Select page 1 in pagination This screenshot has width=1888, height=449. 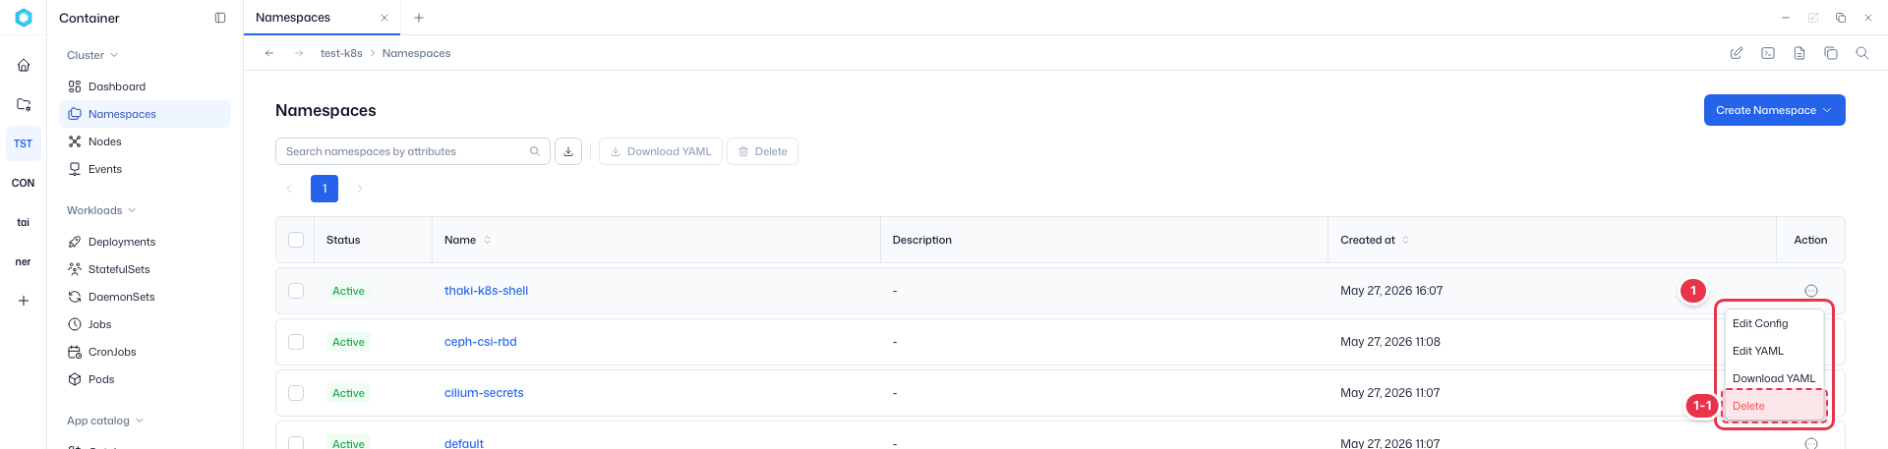pos(324,189)
